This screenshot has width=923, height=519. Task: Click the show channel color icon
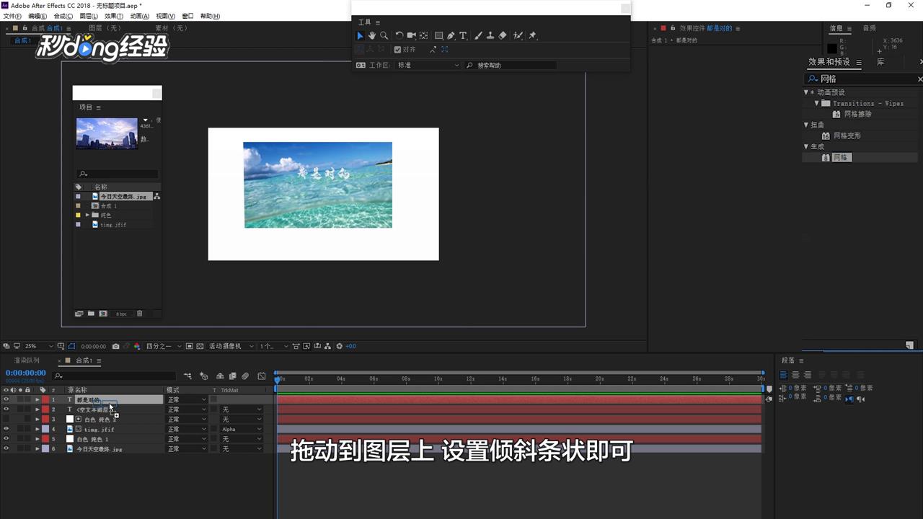point(137,346)
